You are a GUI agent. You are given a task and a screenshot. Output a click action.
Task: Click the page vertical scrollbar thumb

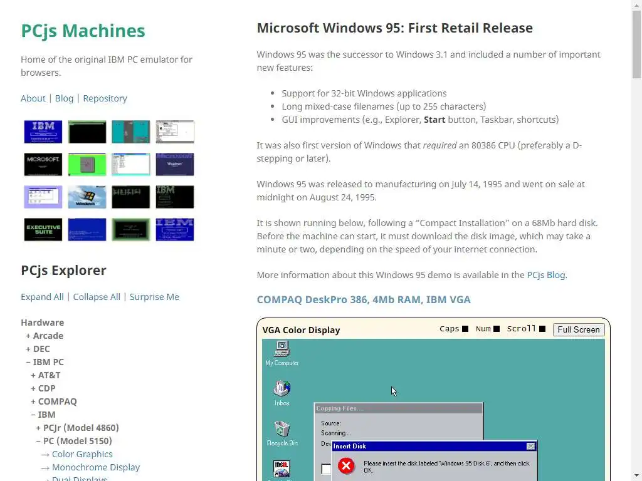click(x=636, y=44)
